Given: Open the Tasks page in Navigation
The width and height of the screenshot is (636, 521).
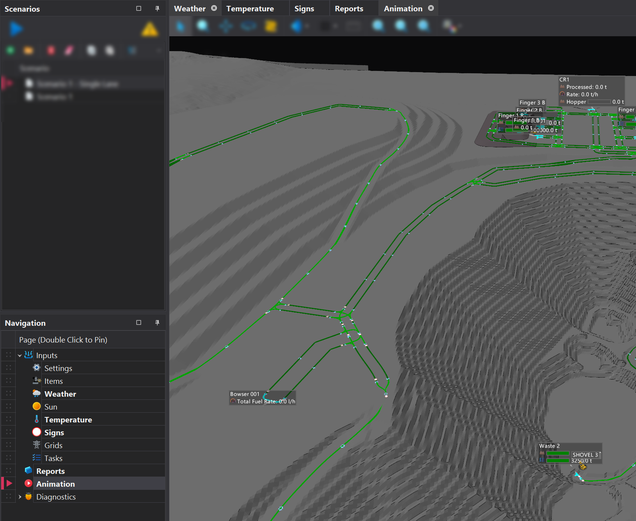Looking at the screenshot, I should (53, 458).
